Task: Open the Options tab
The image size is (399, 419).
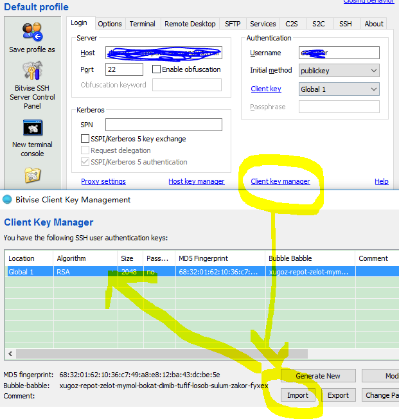Action: (110, 24)
